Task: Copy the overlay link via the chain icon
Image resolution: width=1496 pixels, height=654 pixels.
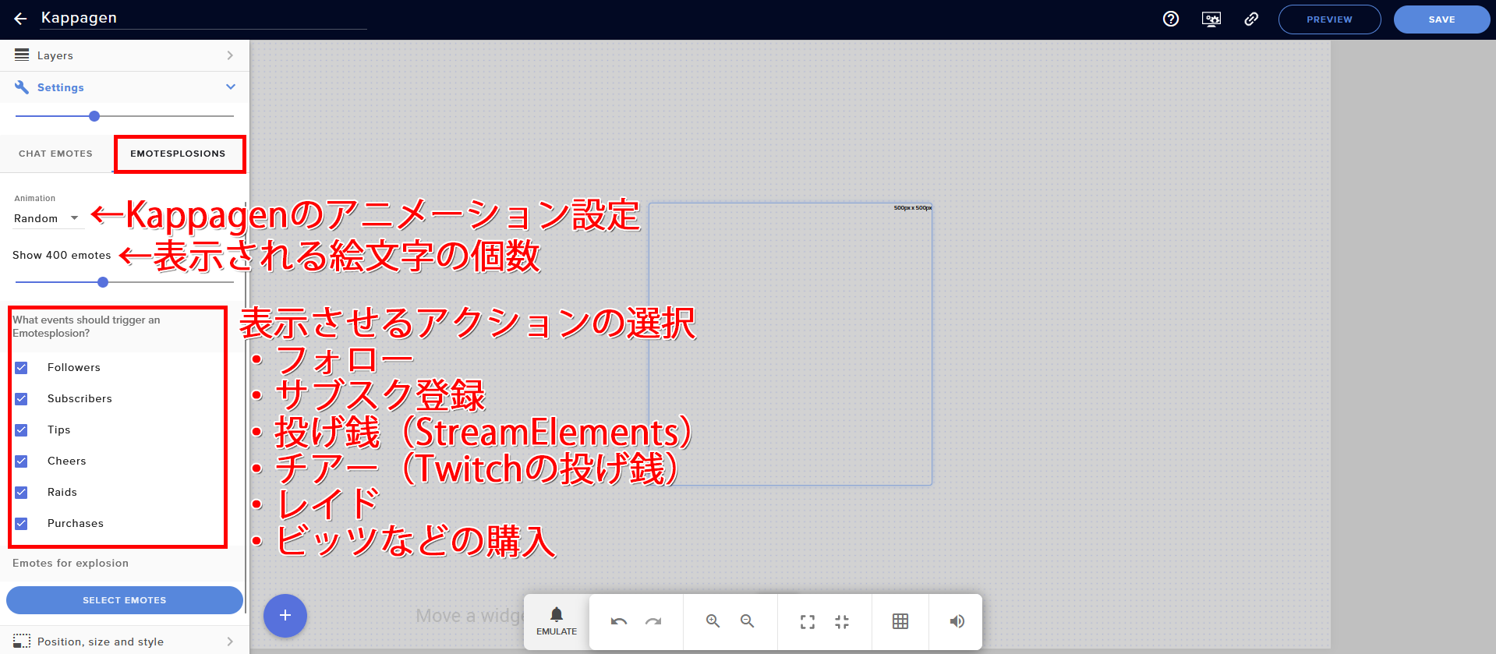Action: coord(1251,19)
